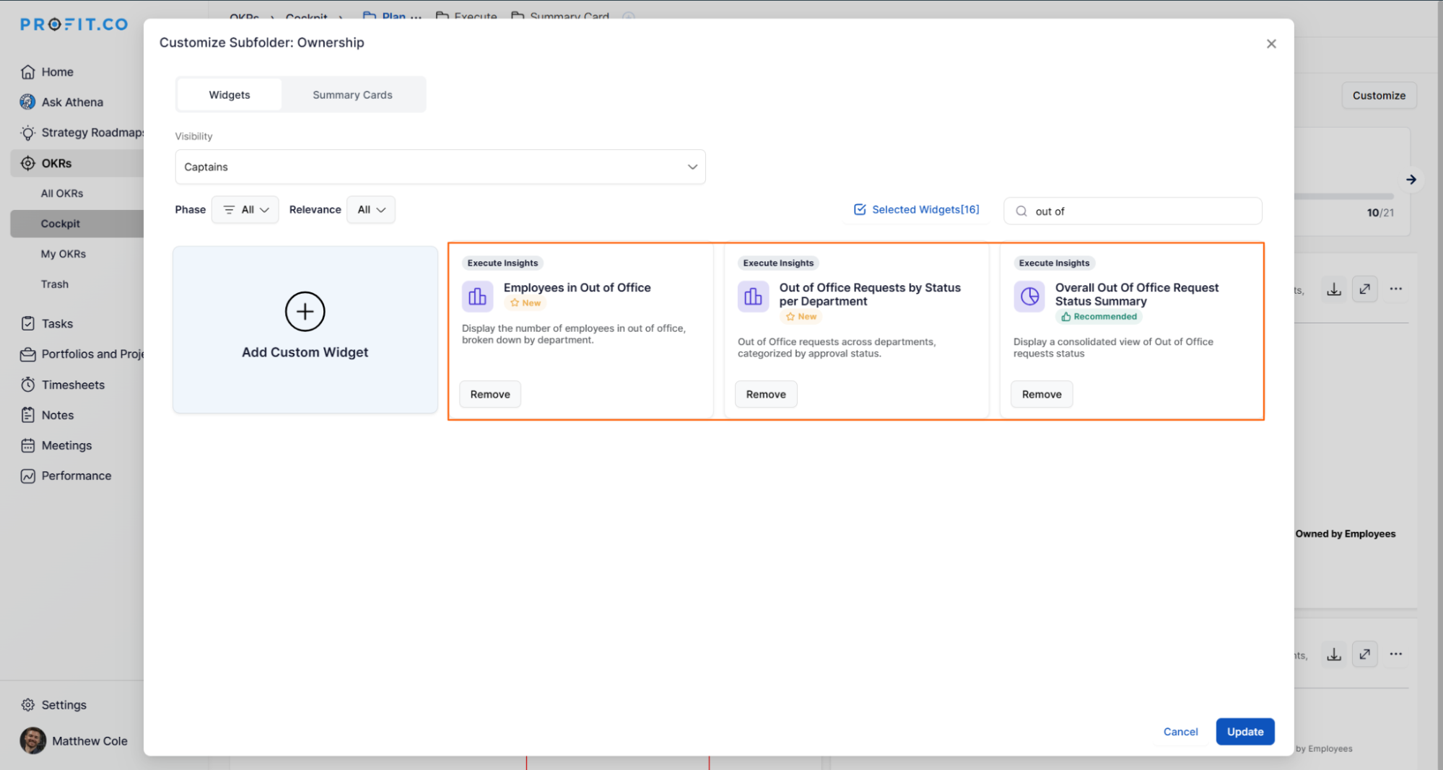The image size is (1443, 770).
Task: Close the Customize Subfolder dialog
Action: pyautogui.click(x=1270, y=44)
